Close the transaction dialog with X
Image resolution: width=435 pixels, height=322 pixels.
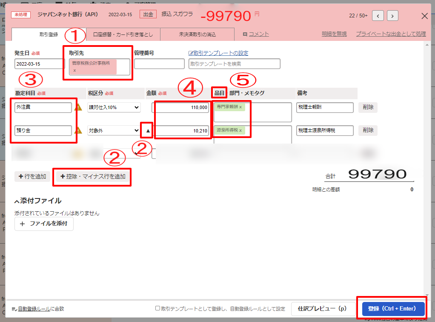(424, 16)
